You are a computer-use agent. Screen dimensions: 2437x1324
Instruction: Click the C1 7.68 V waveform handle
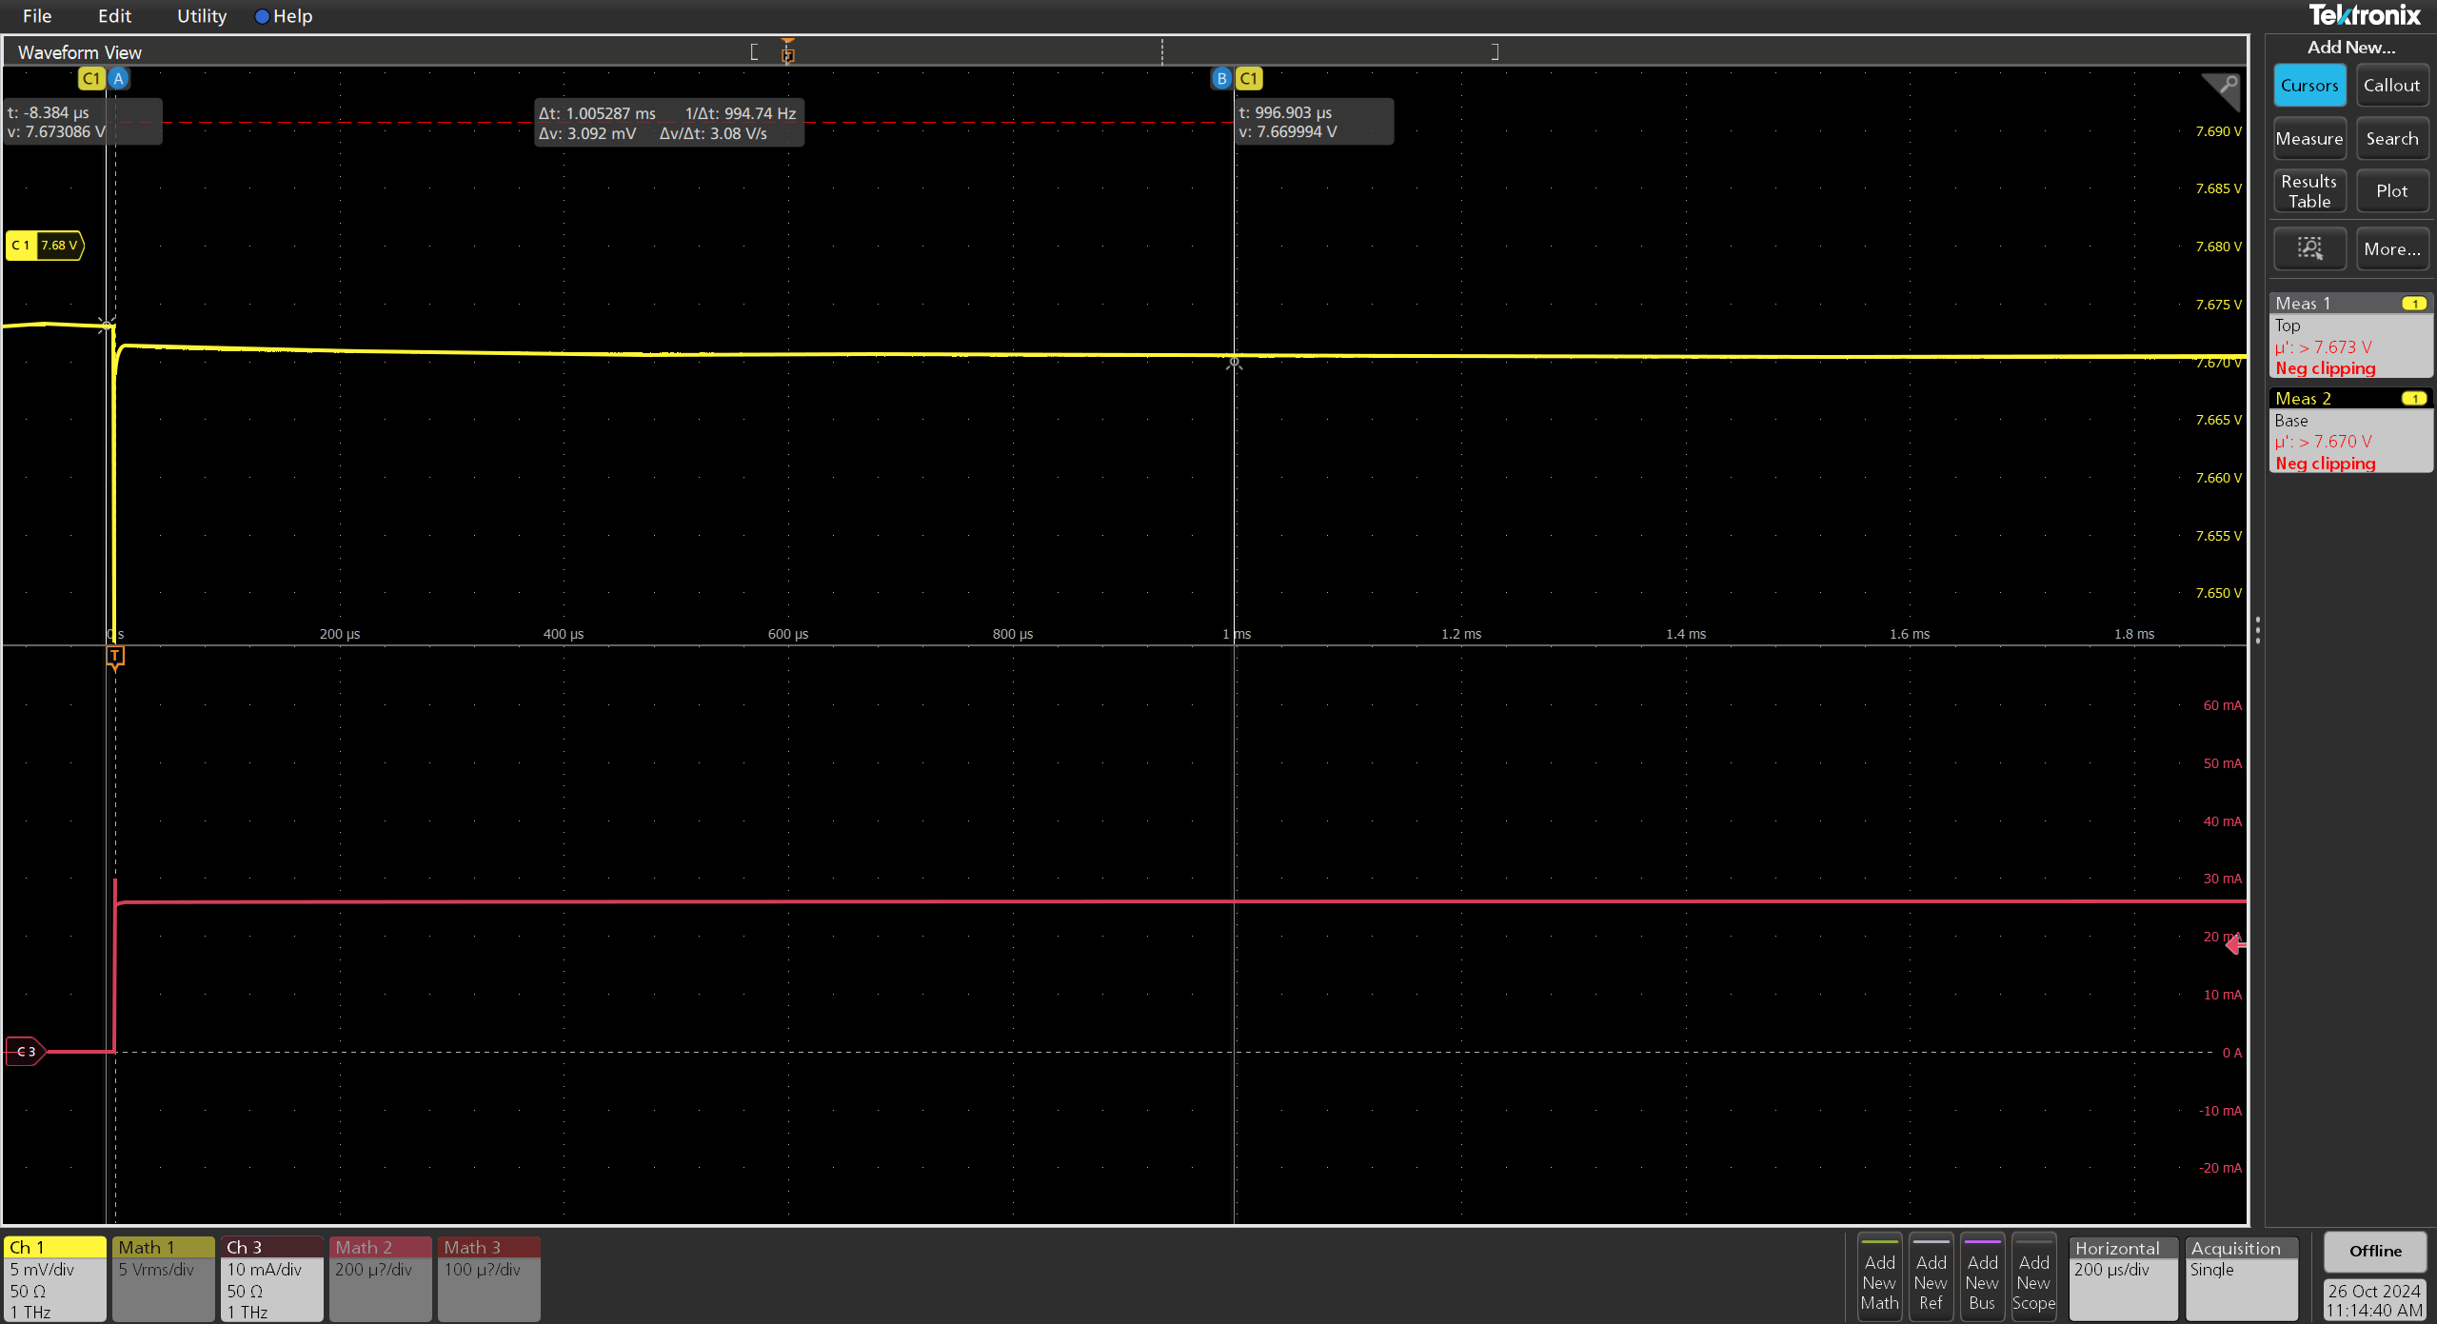[45, 246]
